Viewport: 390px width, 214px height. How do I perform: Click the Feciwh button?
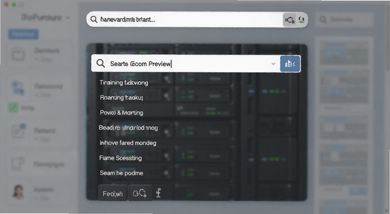tap(113, 193)
